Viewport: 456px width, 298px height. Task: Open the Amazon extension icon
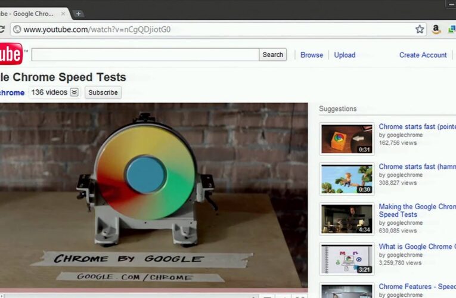coord(436,29)
